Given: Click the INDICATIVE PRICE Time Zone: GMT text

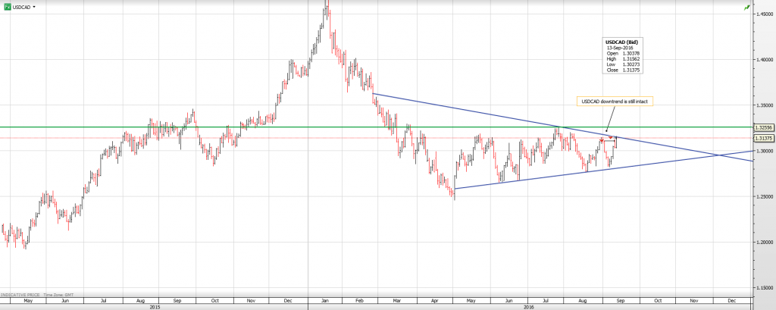Looking at the screenshot, I should pos(36,294).
